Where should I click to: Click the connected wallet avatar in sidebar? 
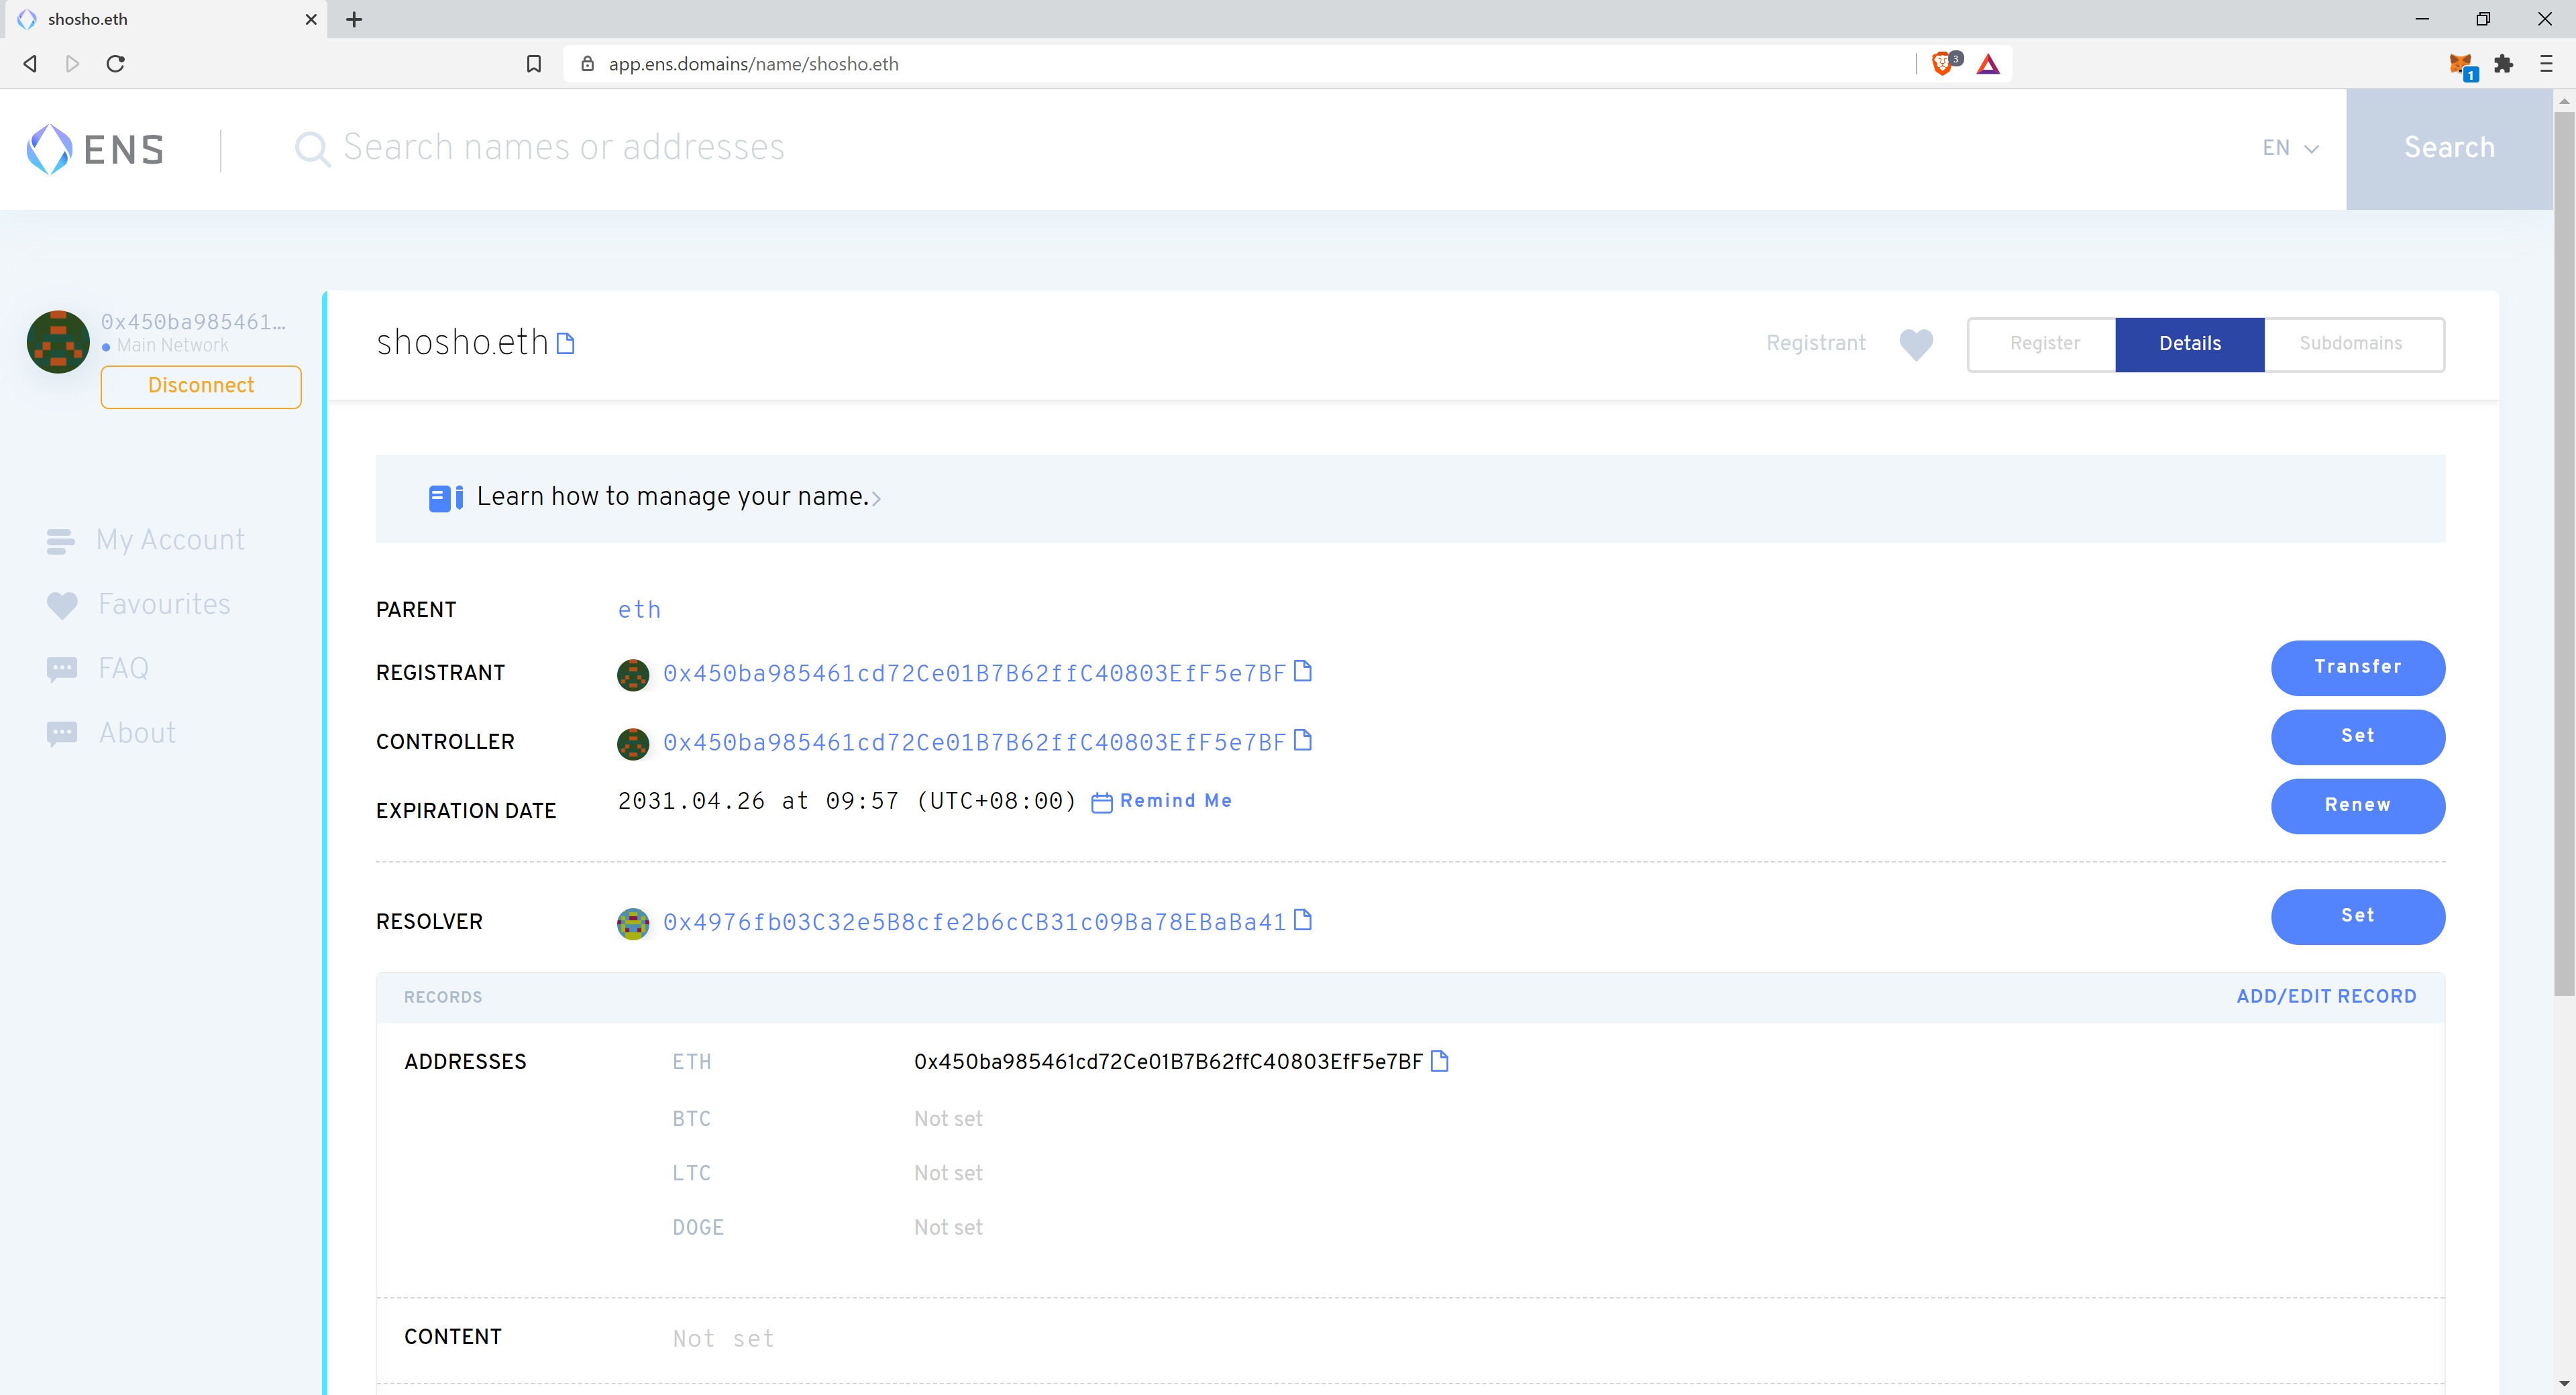(58, 342)
